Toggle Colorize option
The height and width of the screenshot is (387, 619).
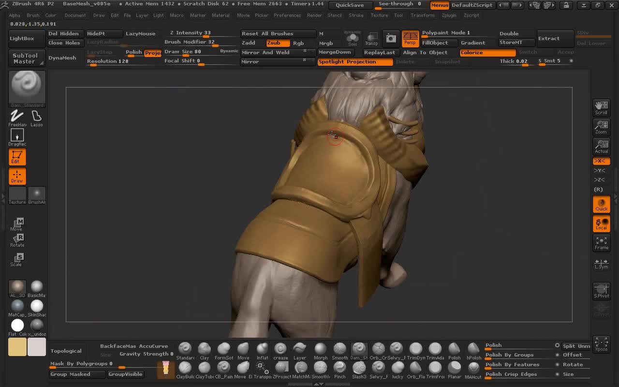click(487, 52)
